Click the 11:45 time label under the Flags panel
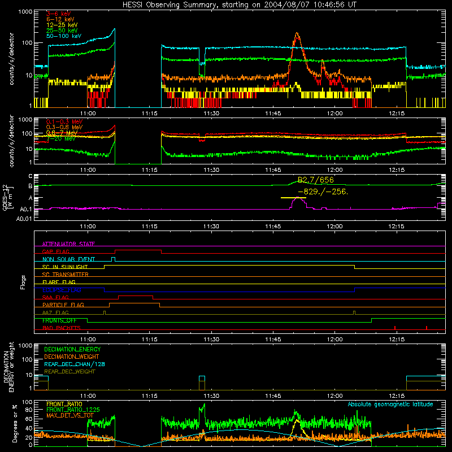This screenshot has height=452, width=452. (x=273, y=340)
